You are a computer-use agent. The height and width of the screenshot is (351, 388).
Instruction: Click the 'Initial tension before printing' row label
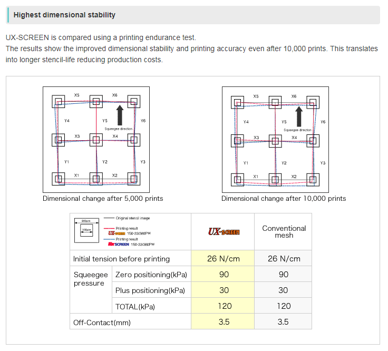(x=122, y=259)
